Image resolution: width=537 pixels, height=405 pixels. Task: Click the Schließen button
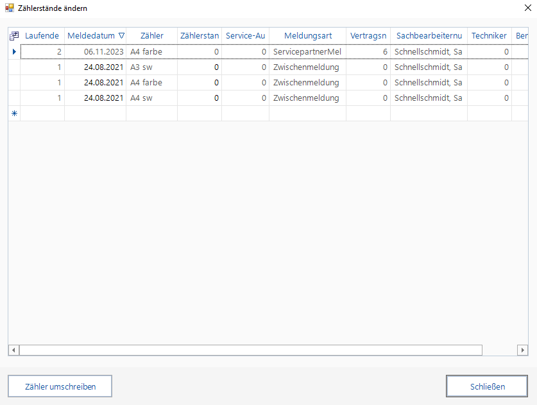click(487, 386)
